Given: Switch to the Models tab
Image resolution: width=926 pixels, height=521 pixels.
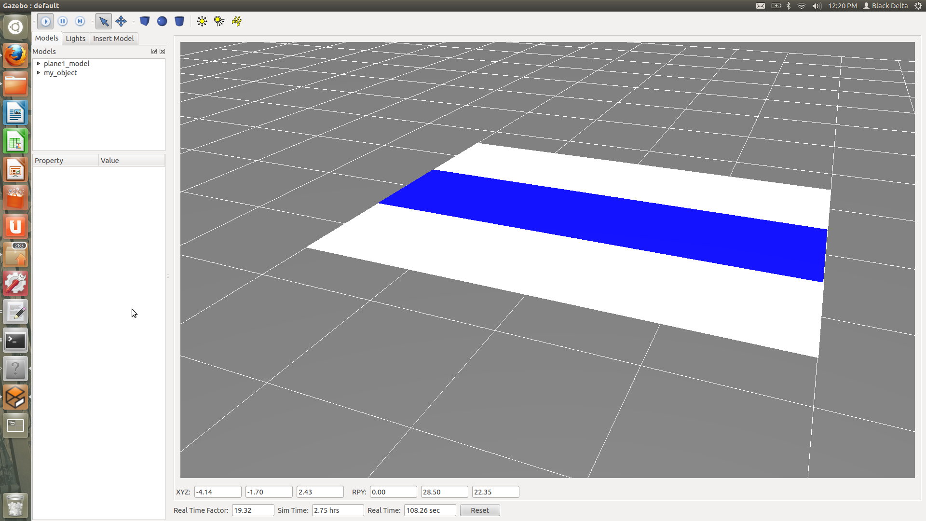Looking at the screenshot, I should point(47,38).
